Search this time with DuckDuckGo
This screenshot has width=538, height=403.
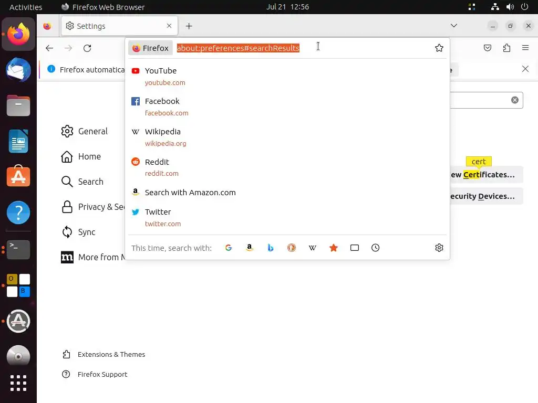291,248
